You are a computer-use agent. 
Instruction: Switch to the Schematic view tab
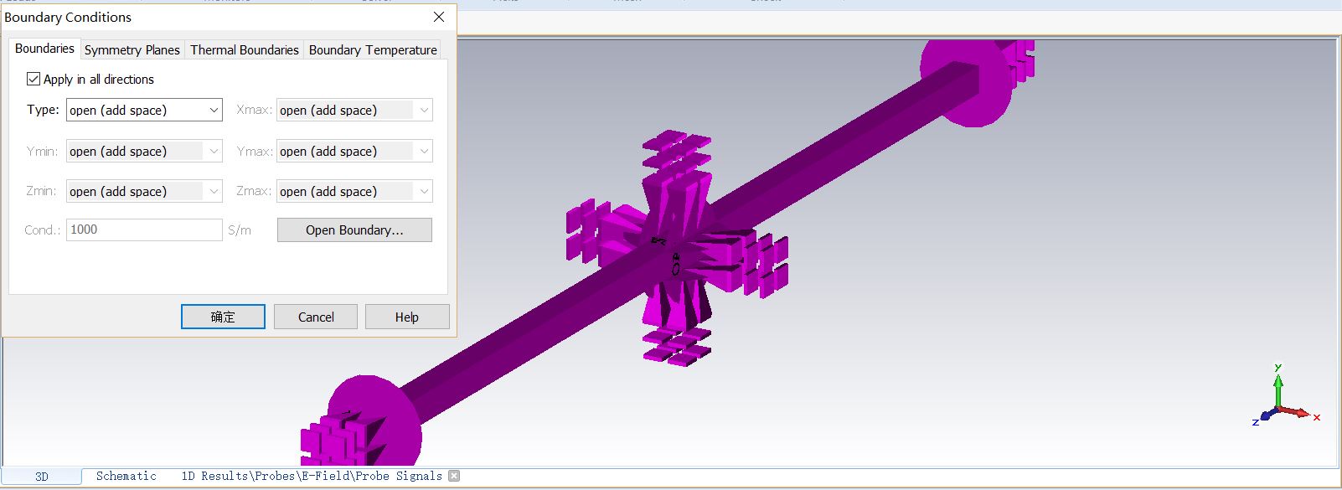(126, 476)
